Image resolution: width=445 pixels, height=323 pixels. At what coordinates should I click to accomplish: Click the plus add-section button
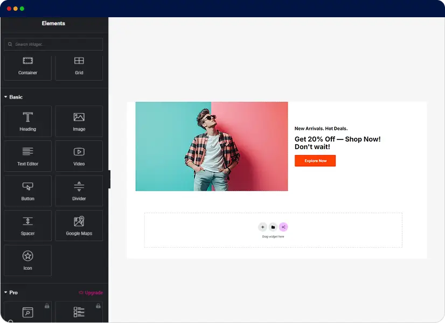(262, 227)
